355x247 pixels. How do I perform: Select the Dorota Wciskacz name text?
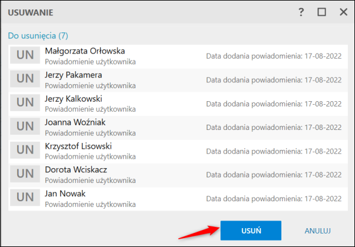[x=76, y=169]
